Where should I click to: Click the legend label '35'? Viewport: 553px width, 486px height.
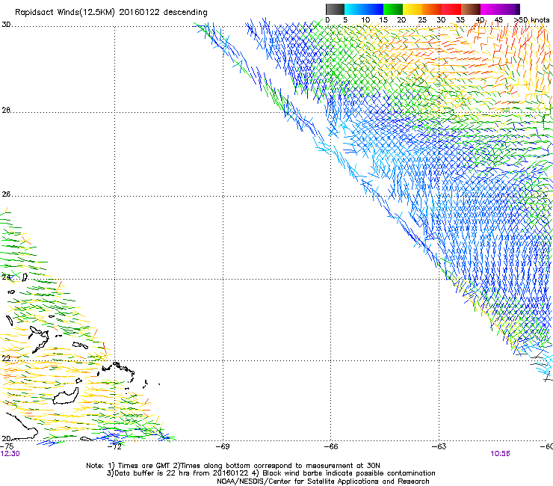point(460,20)
